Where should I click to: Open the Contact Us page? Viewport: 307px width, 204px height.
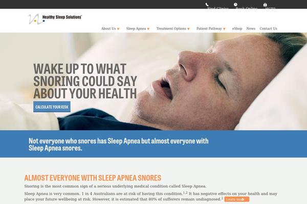click(269, 29)
